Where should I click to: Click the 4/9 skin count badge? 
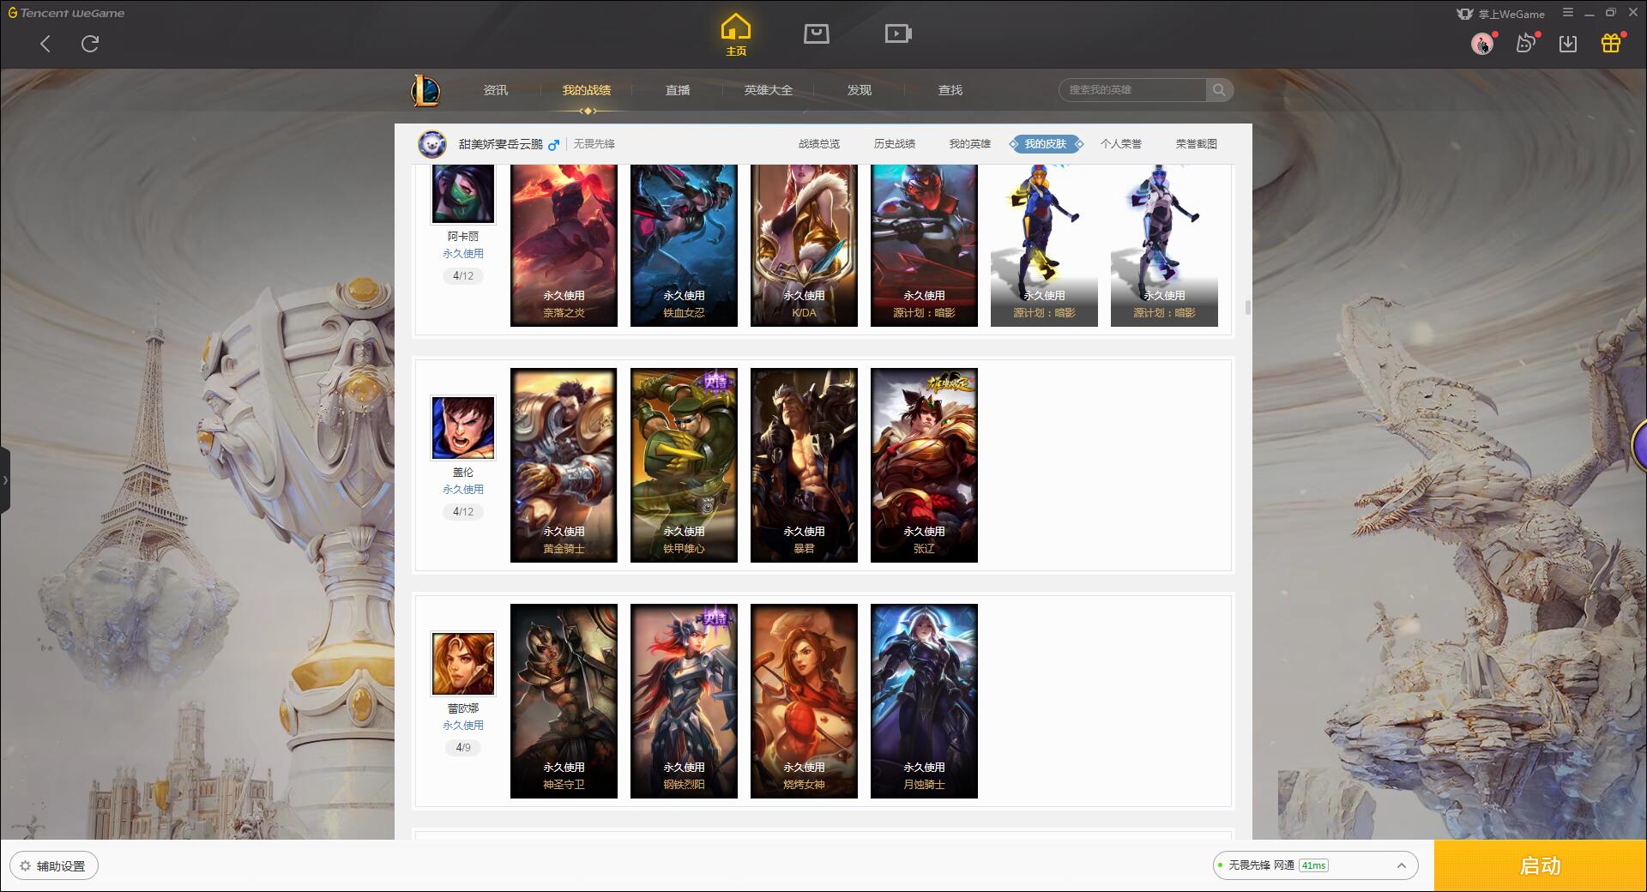click(x=463, y=748)
